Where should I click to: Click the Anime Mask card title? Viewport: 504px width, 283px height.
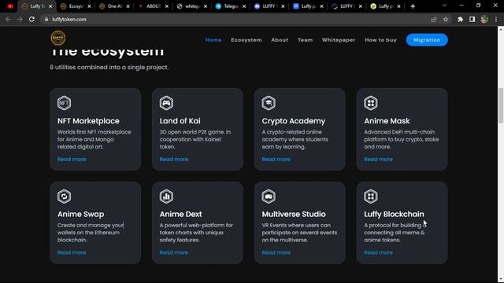387,121
